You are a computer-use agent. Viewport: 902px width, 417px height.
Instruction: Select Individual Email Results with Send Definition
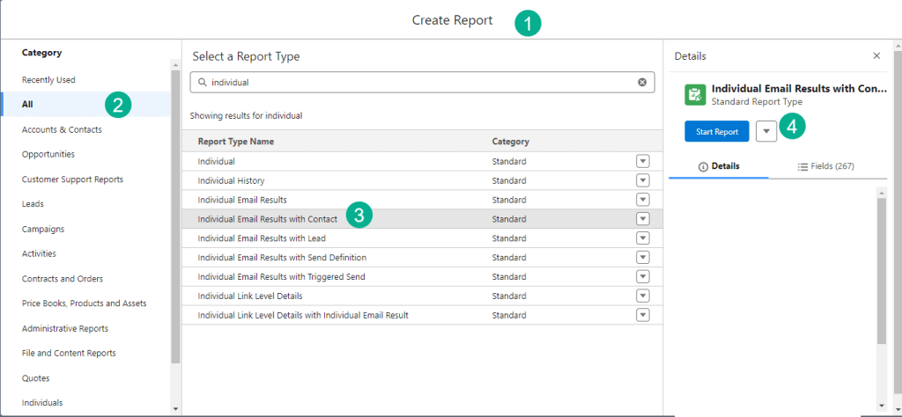[282, 258]
